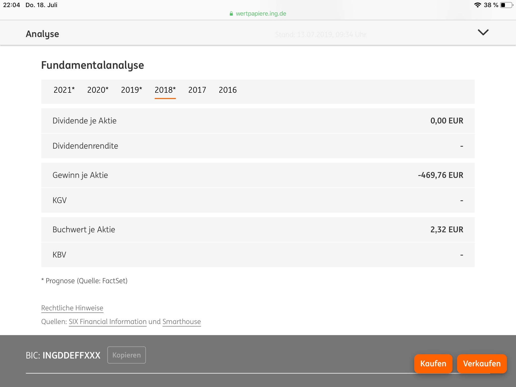View fundamentals for year 2017

197,90
